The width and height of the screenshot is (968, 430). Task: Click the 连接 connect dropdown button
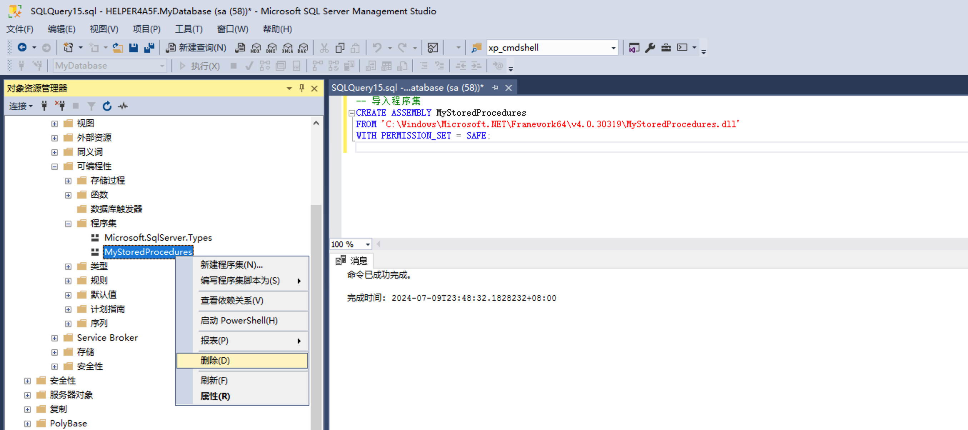point(21,106)
